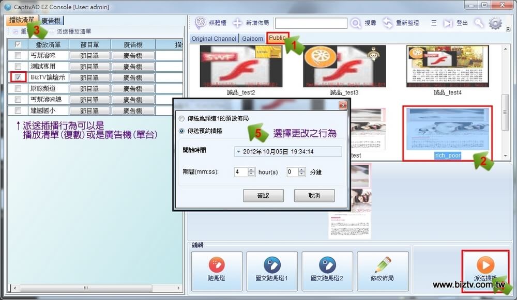Expand toolbar overflow arrow beside gear
The image size is (517, 300).
(508, 29)
